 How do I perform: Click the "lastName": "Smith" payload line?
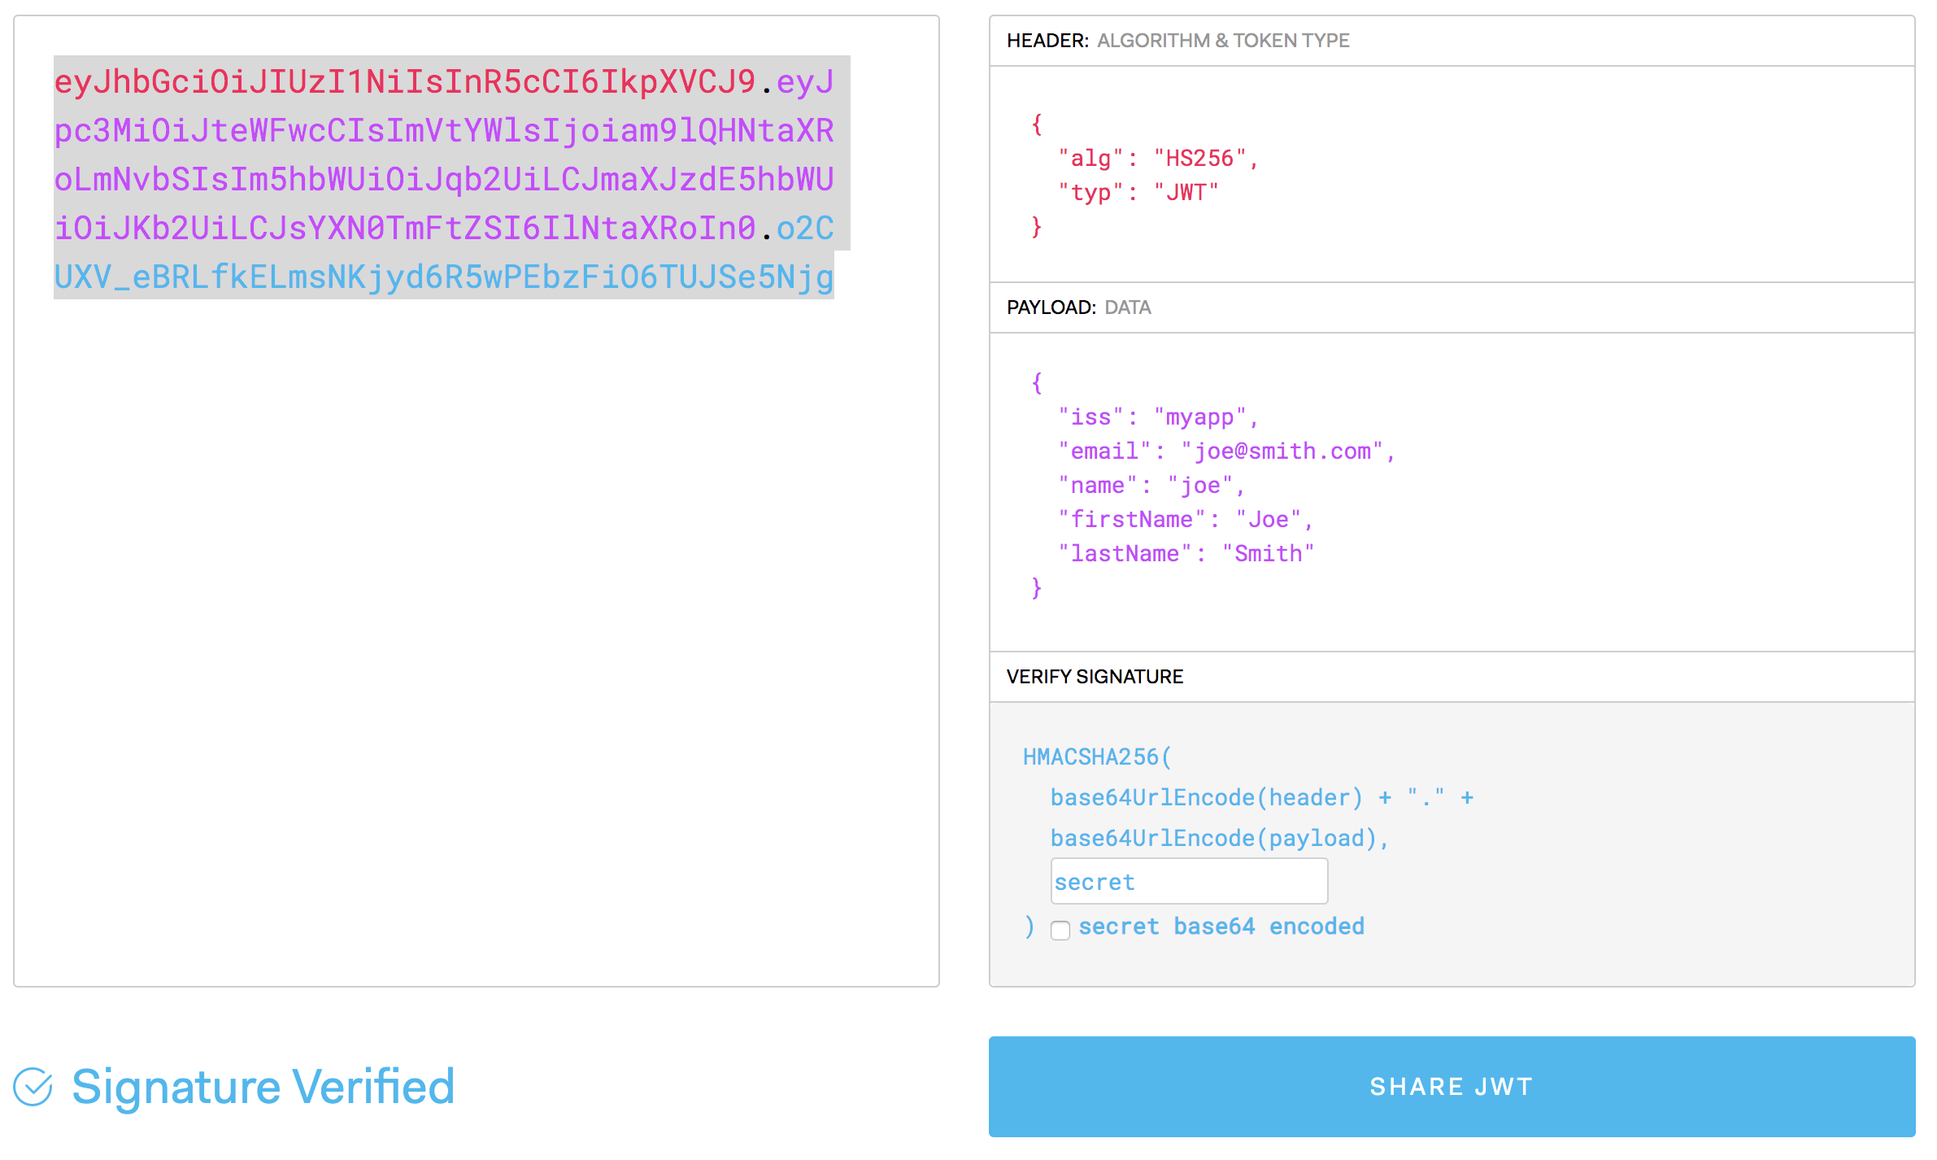(1186, 554)
